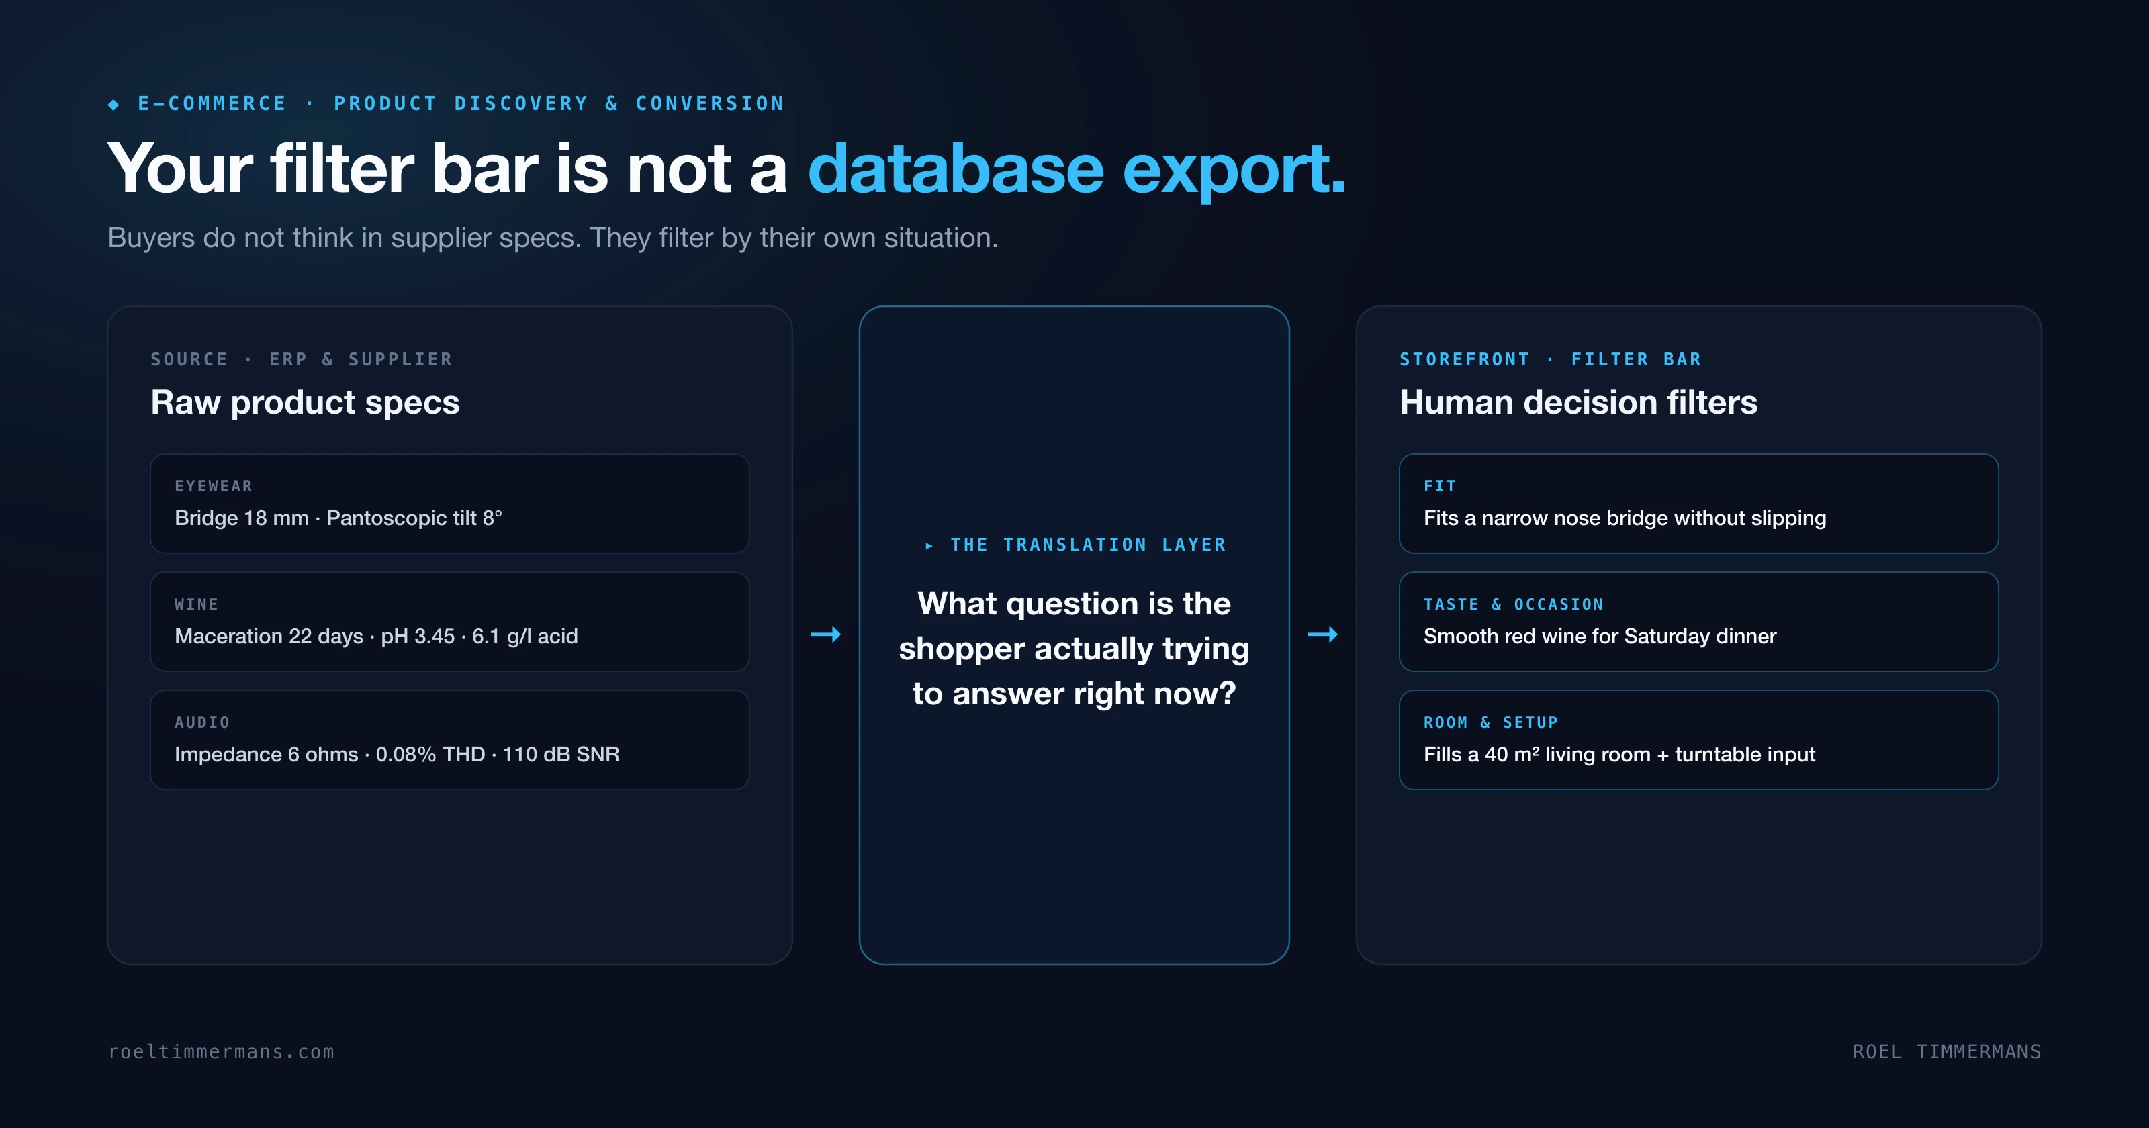Click the 'Raw product specs' heading
This screenshot has width=2149, height=1128.
tap(304, 402)
